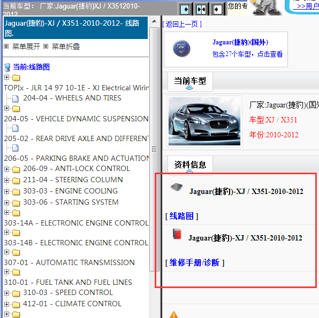Expand the node above 307-01 Automatic Transmission
319x318 pixels.
[x=6, y=252]
